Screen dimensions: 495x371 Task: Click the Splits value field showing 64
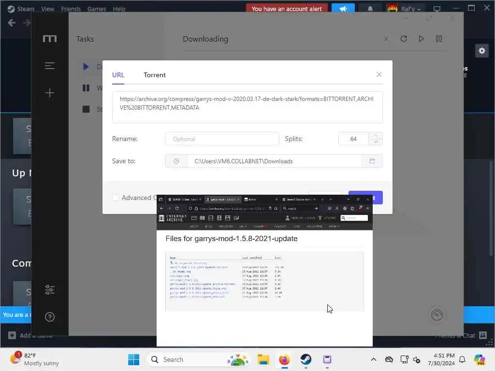[353, 139]
